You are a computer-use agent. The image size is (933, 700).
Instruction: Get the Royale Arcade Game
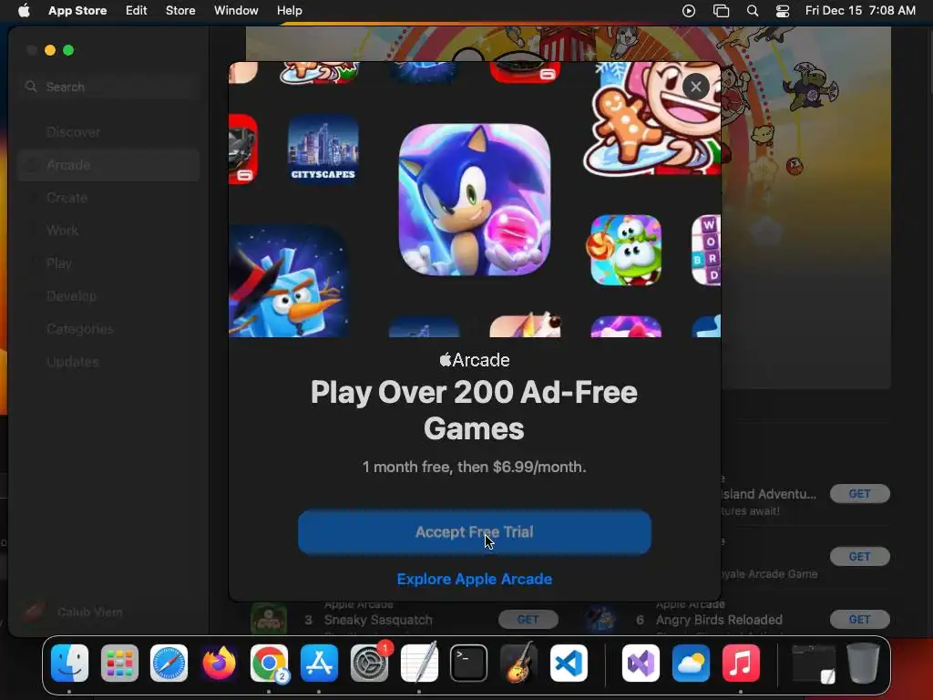point(860,557)
